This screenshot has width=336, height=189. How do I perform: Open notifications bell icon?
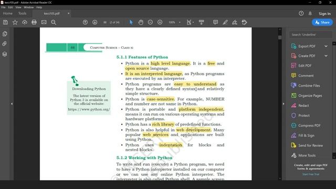[310, 14]
